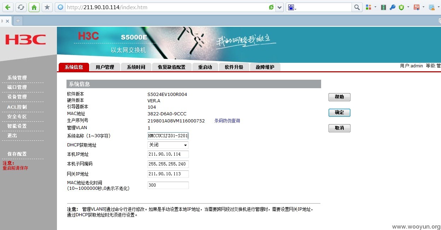441x230 pixels.
Task: Switch to the 故障维护 tab
Action: click(x=265, y=67)
